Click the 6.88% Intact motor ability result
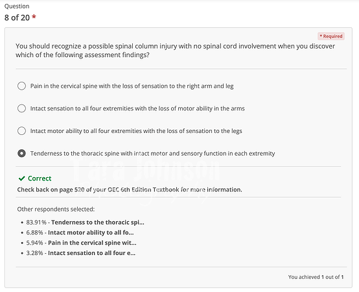Image resolution: width=359 pixels, height=292 pixels. coord(80,233)
